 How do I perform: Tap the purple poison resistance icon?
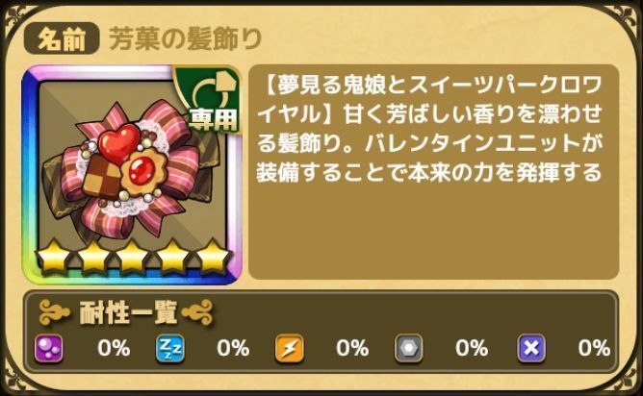pos(48,349)
